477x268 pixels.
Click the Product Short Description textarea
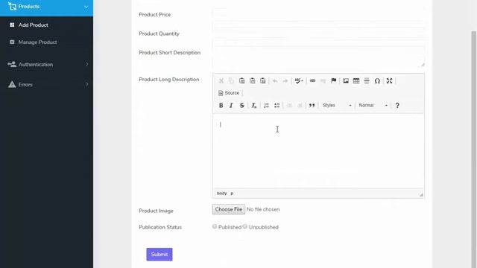coord(318,57)
